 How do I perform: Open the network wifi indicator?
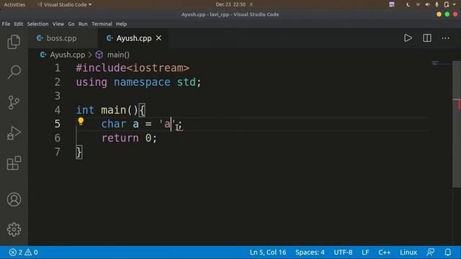(x=418, y=4)
